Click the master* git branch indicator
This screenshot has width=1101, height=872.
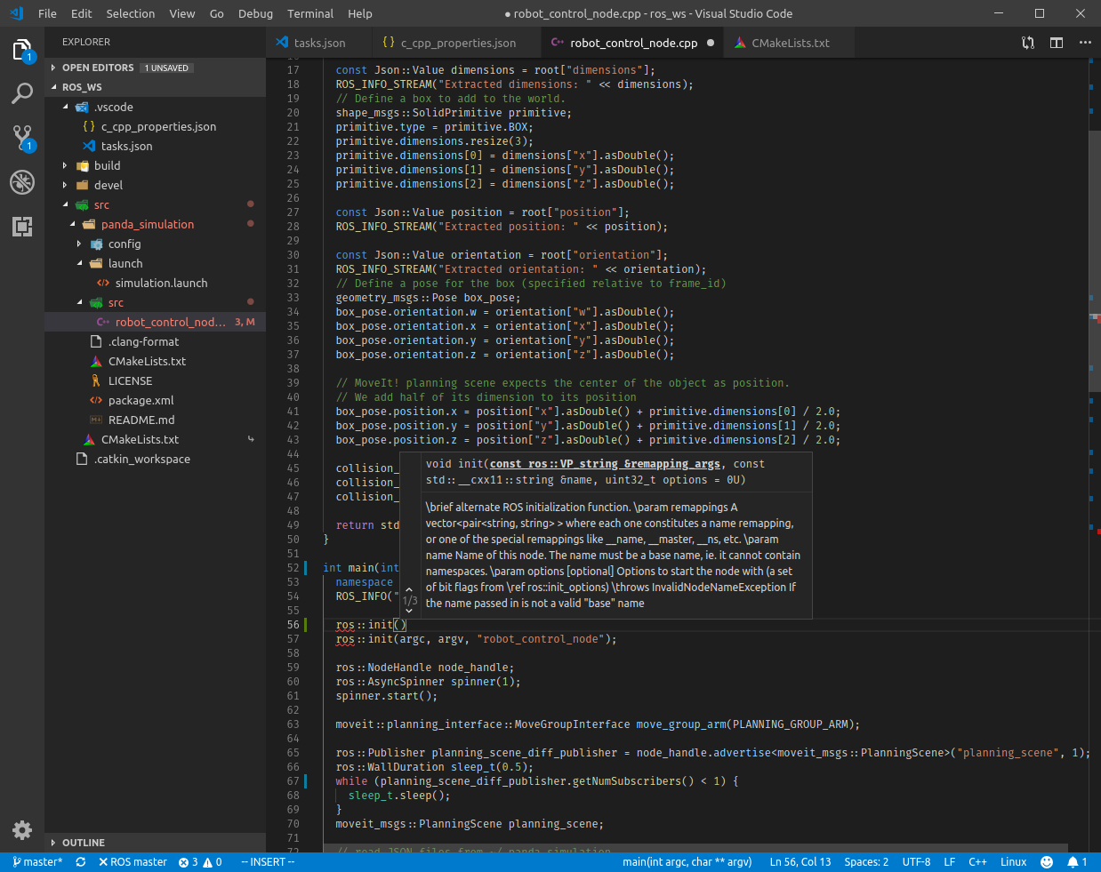[x=37, y=862]
